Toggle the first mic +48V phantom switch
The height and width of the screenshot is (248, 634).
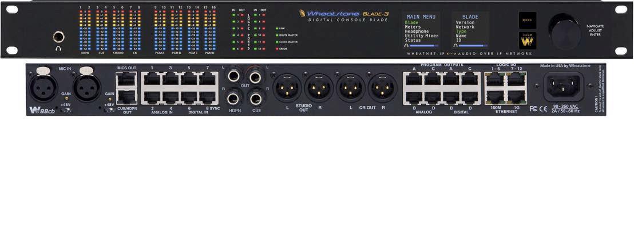pyautogui.click(x=66, y=109)
